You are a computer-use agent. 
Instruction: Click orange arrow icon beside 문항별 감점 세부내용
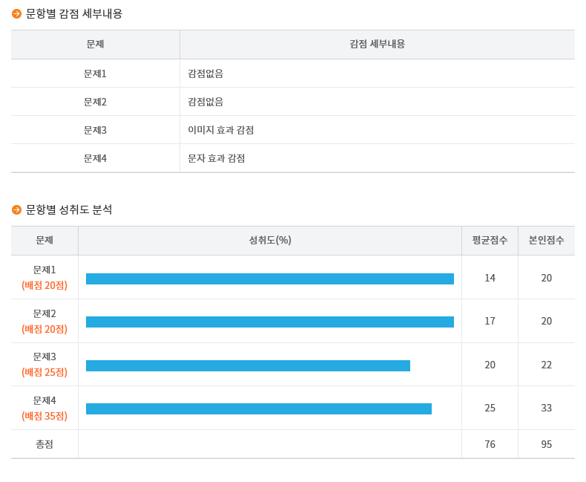point(17,14)
